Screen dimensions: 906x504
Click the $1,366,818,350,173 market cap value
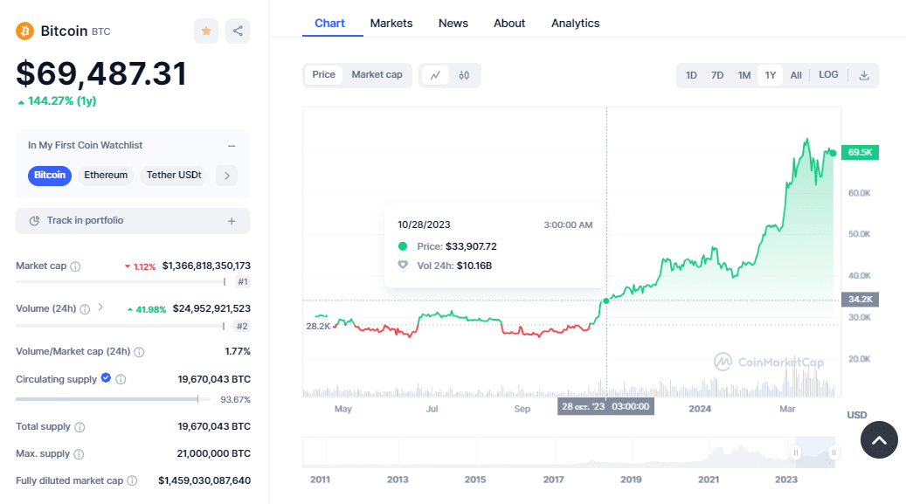point(206,266)
